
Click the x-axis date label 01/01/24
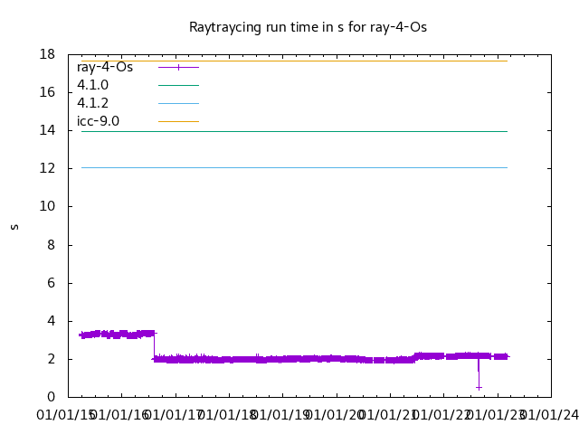click(x=551, y=415)
